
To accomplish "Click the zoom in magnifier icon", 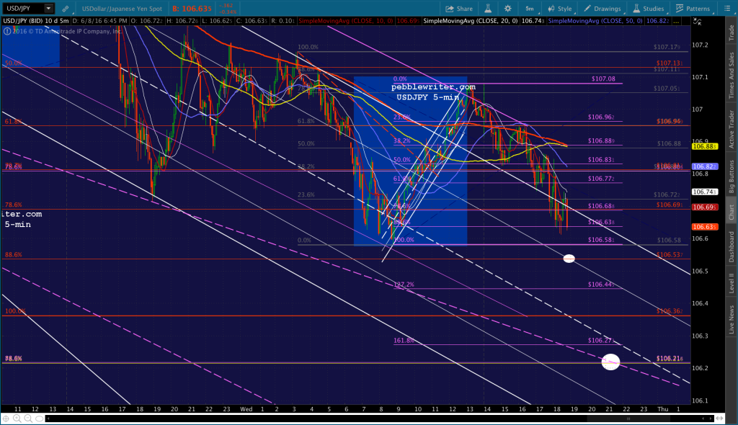I will [x=17, y=419].
